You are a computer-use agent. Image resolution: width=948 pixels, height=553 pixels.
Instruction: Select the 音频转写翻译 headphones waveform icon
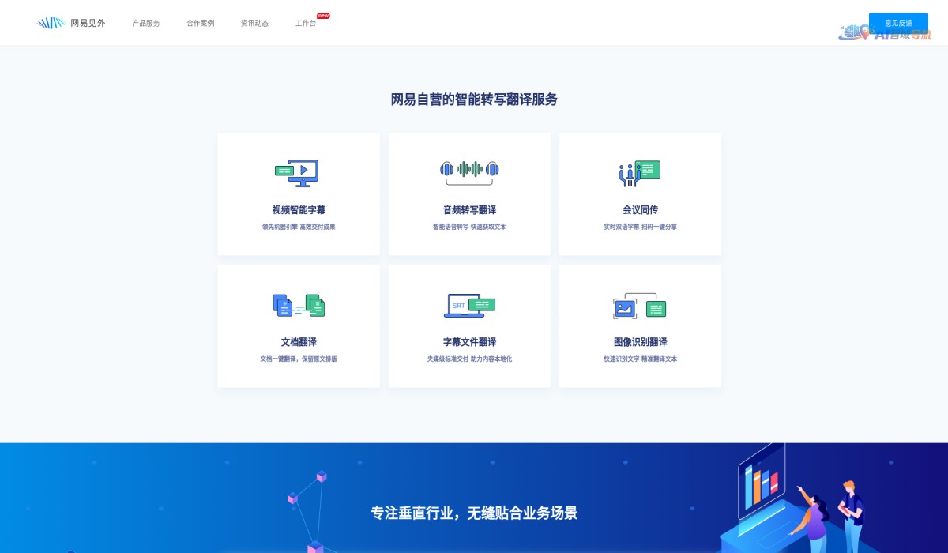click(x=469, y=170)
